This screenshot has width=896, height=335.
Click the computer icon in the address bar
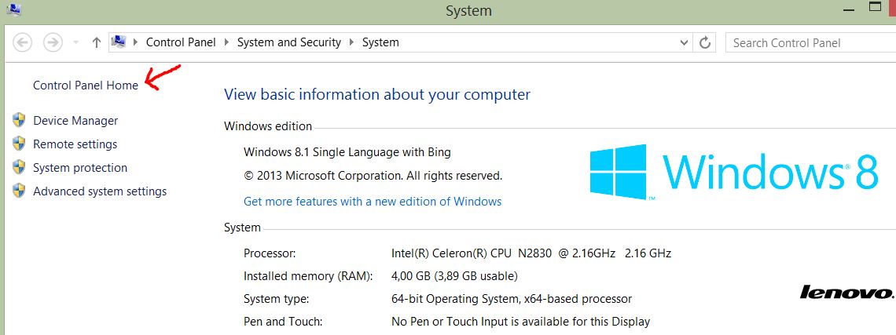click(119, 42)
